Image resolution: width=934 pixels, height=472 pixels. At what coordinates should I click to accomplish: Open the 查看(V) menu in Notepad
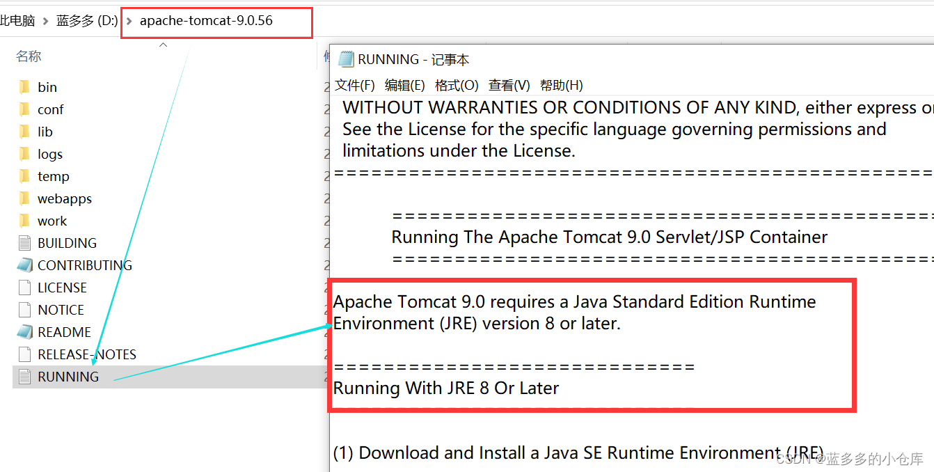(509, 85)
